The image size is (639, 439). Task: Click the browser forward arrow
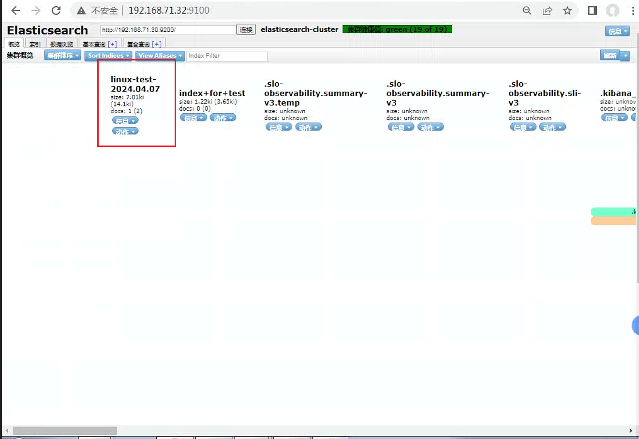36,11
